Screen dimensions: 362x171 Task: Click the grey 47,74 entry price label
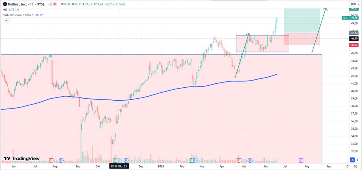[x=354, y=33]
